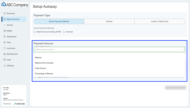Choose Balance from the dropdown list
The width and height of the screenshot is (190, 108).
click(x=109, y=57)
